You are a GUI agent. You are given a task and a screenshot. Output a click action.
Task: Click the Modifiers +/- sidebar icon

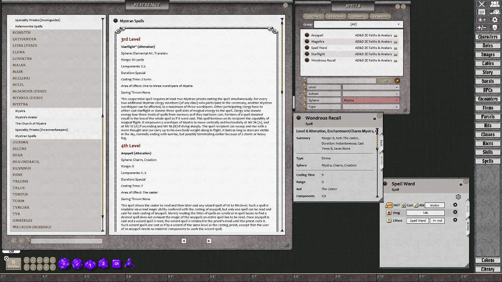tap(482, 27)
